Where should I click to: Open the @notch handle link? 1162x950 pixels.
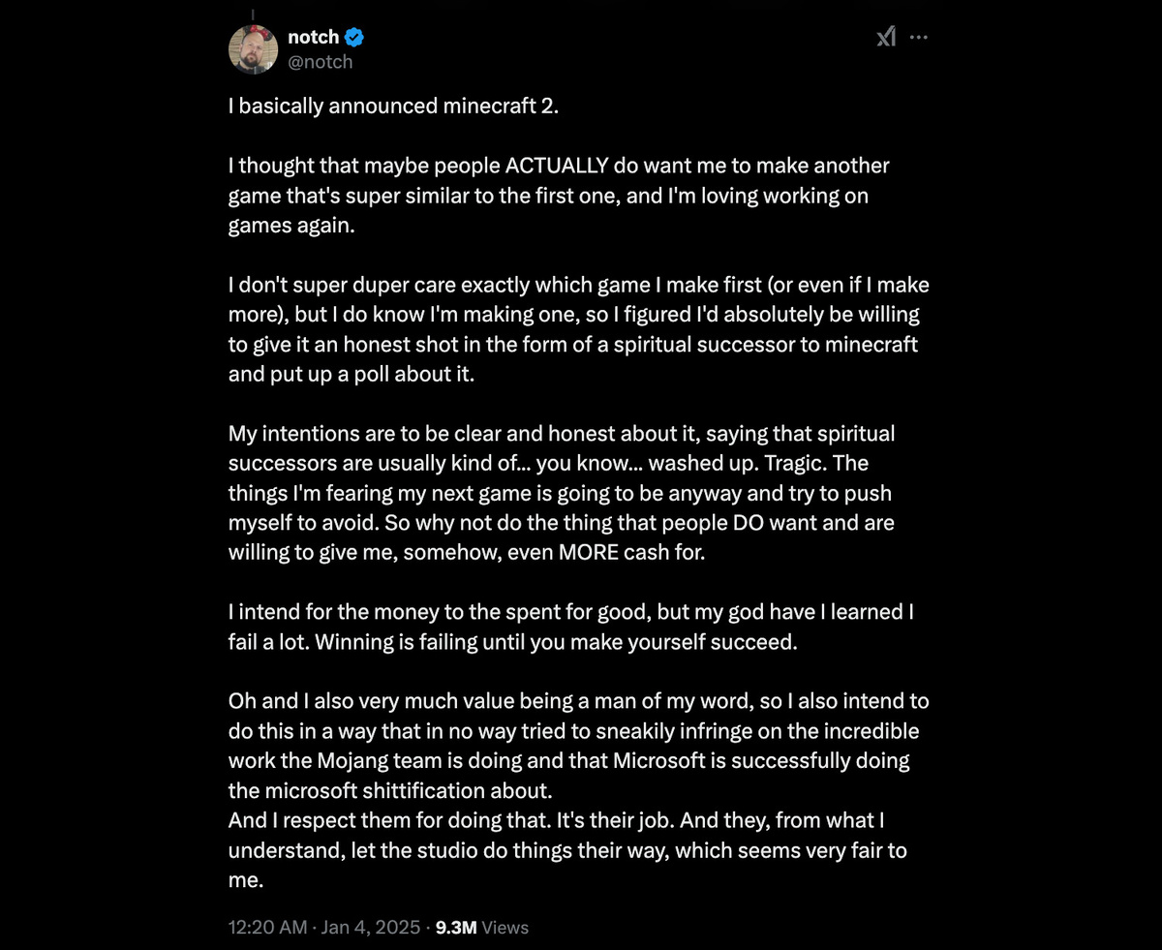tap(320, 62)
